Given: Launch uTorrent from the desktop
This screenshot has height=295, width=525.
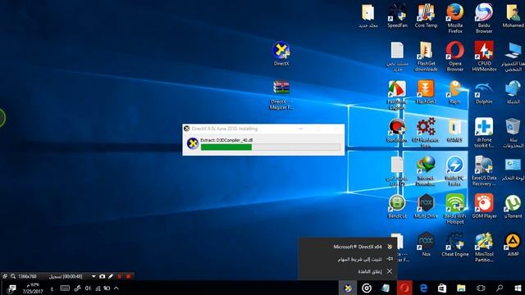Looking at the screenshot, I should (x=513, y=206).
